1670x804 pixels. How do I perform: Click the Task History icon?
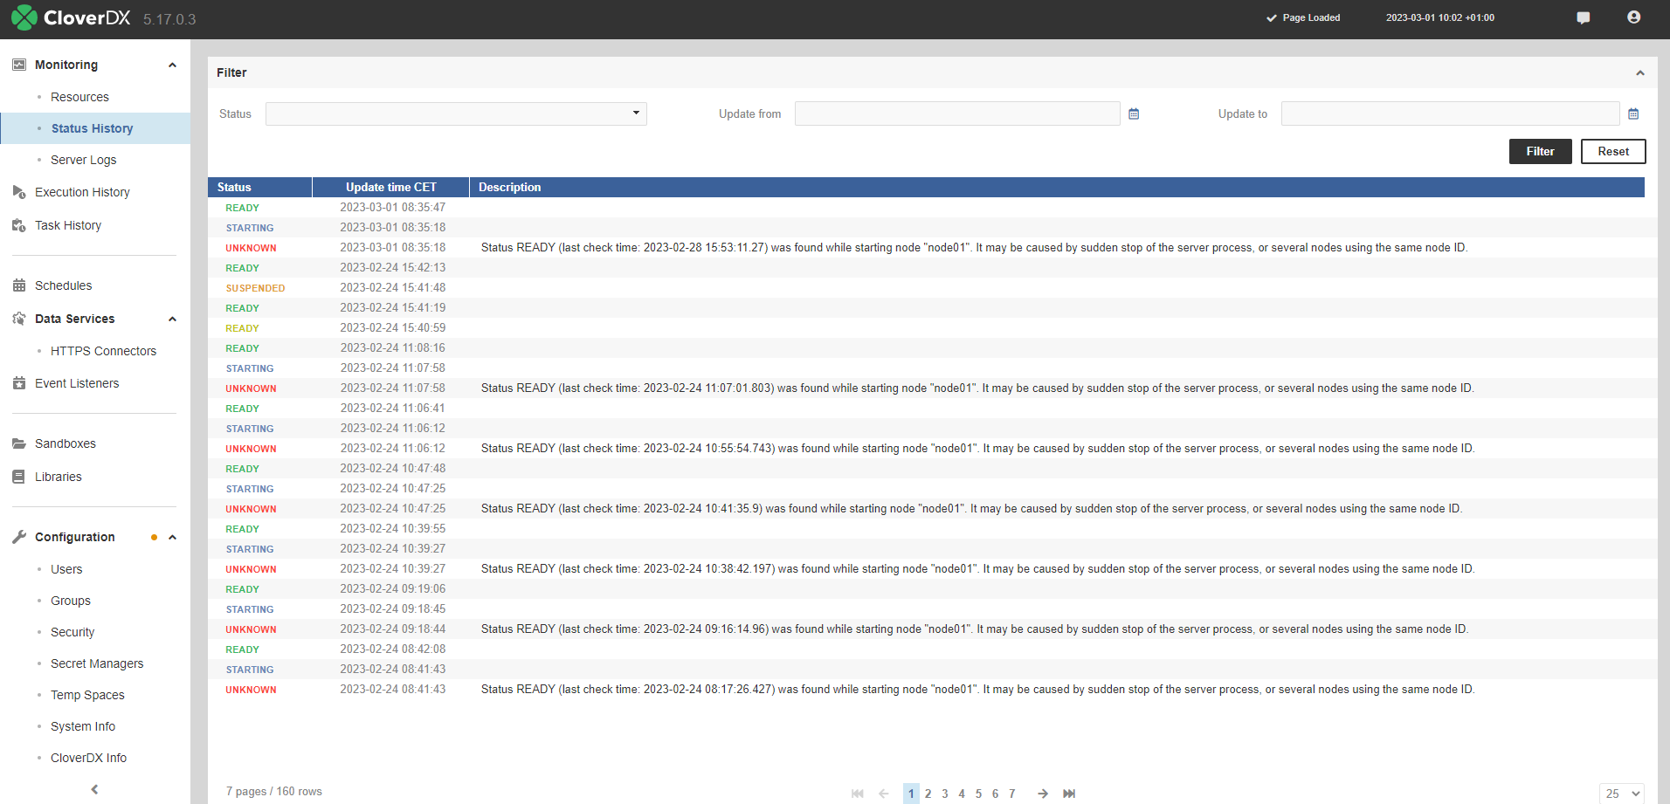click(x=19, y=225)
